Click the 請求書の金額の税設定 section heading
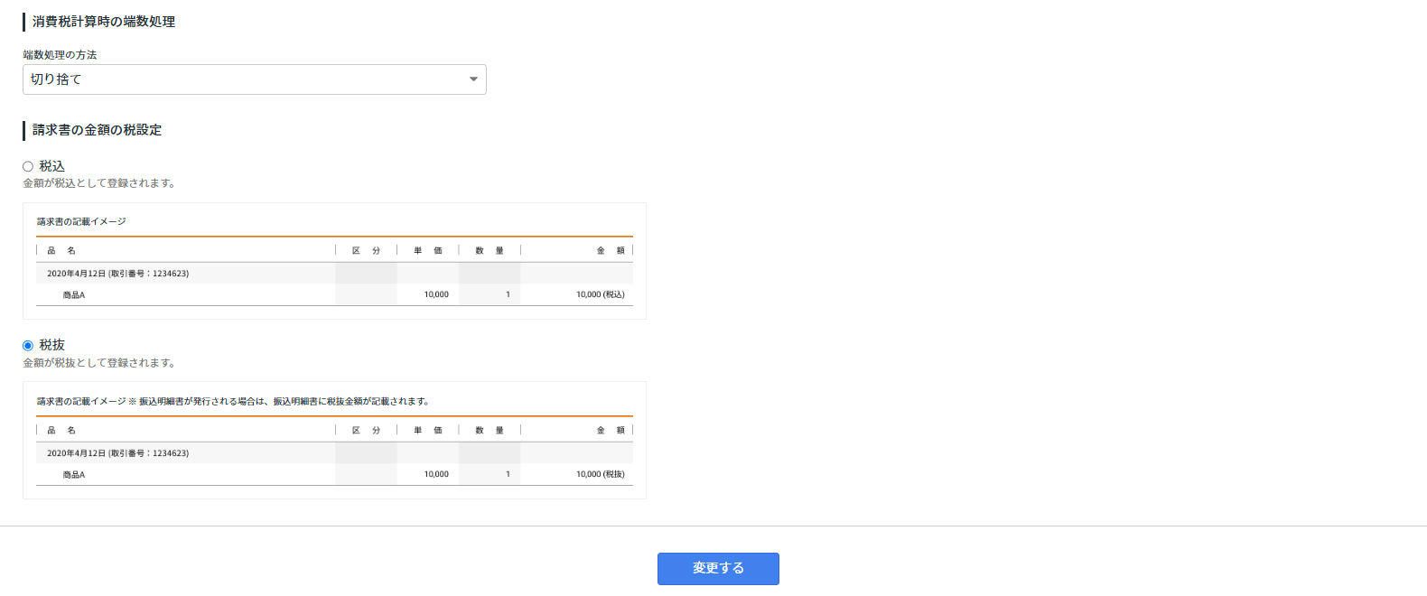The image size is (1427, 596). [97, 129]
